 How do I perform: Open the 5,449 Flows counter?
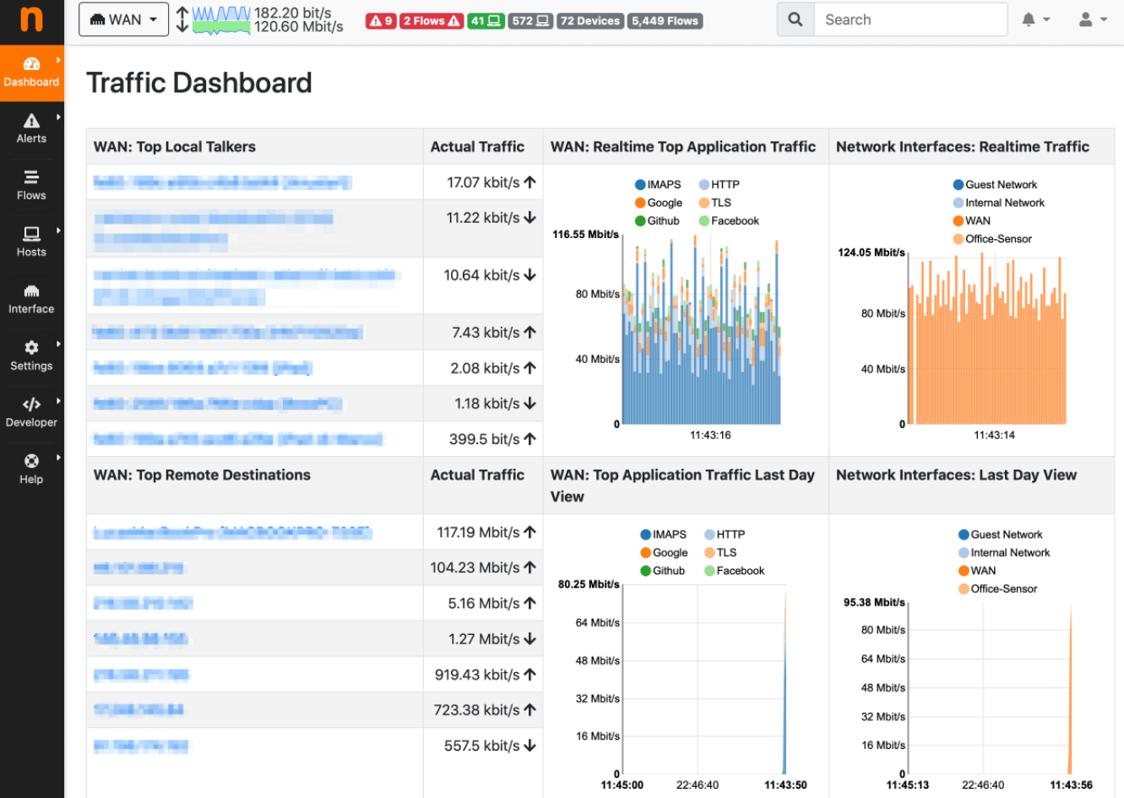tap(665, 20)
